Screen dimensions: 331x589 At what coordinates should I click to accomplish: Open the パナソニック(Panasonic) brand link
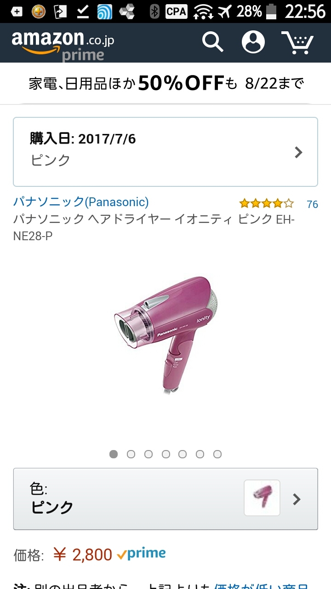tap(81, 202)
